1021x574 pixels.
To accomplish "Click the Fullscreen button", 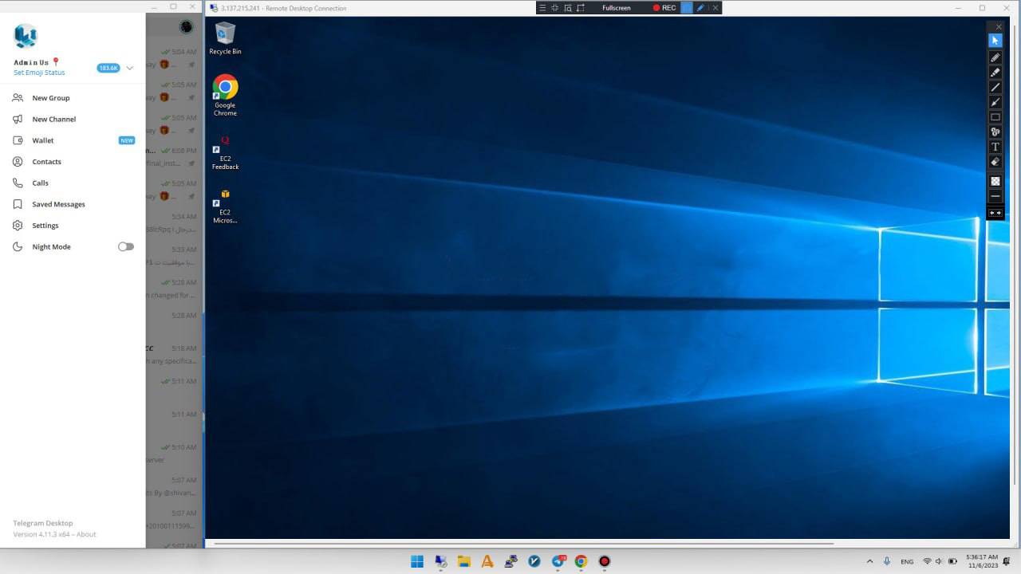I will click(616, 8).
